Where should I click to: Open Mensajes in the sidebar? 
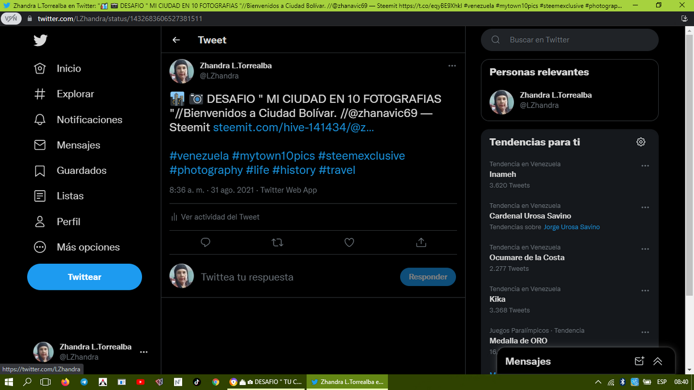(x=67, y=145)
